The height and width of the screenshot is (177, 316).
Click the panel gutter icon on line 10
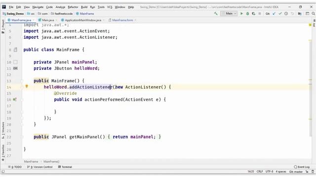coord(15,62)
